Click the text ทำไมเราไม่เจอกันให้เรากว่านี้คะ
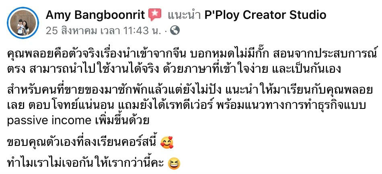Image resolution: width=382 pixels, height=174 pixels. tap(86, 163)
